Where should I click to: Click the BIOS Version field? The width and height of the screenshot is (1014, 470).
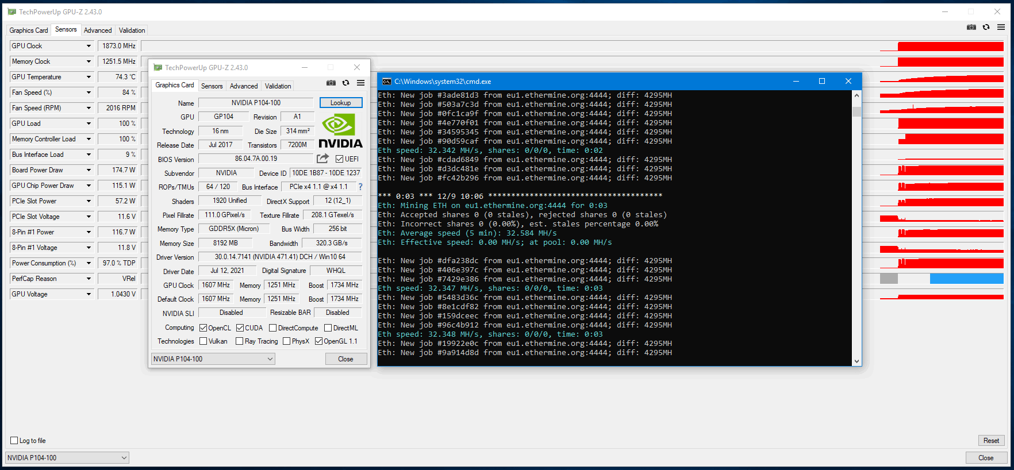point(256,159)
